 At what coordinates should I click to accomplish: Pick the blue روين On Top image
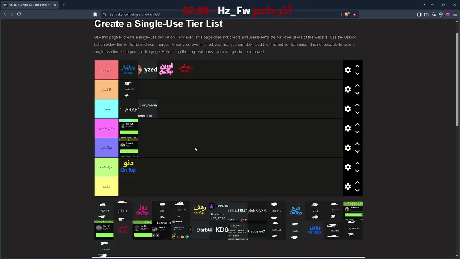(314, 230)
